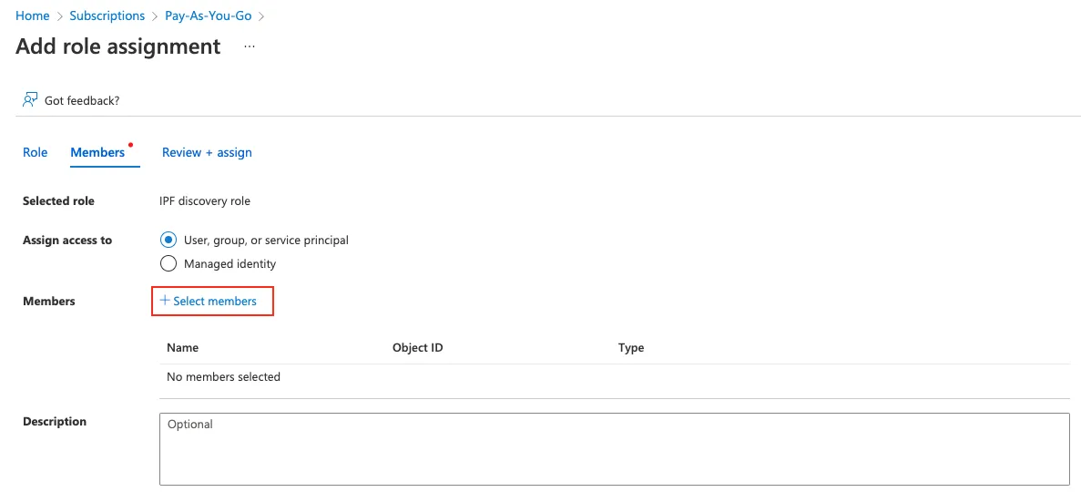The width and height of the screenshot is (1081, 492).
Task: Open the Pay-As-You-Go breadcrumb link
Action: [x=209, y=16]
